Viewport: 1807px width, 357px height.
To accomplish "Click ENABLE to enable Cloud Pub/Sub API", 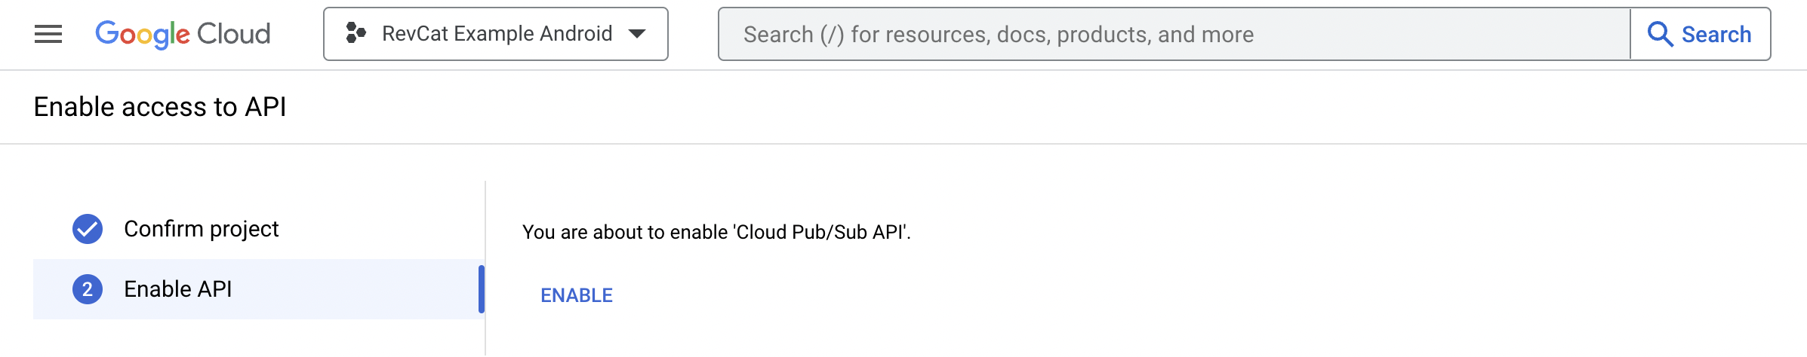I will coord(577,295).
